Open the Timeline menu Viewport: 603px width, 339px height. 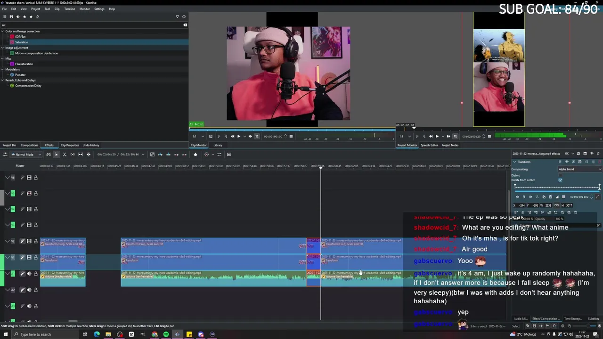pyautogui.click(x=69, y=9)
